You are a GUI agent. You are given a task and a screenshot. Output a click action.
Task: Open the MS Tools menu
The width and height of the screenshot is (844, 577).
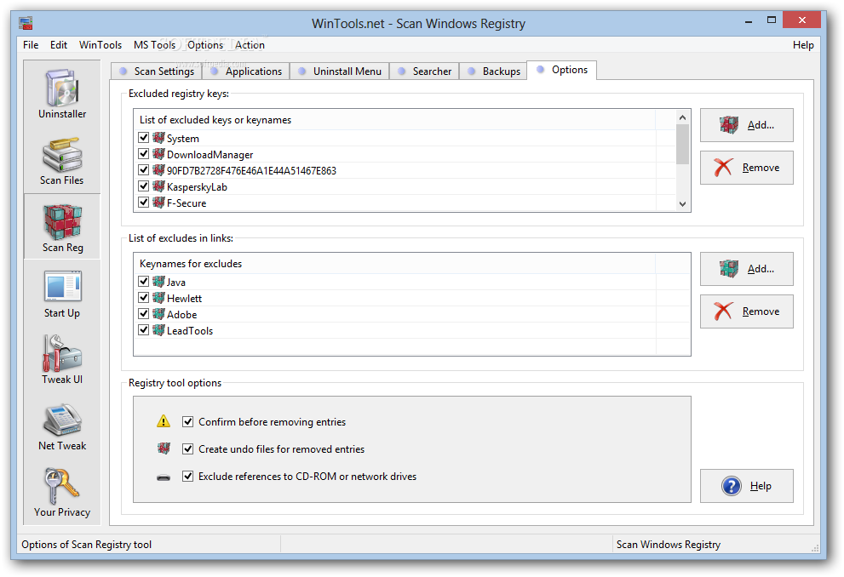154,44
